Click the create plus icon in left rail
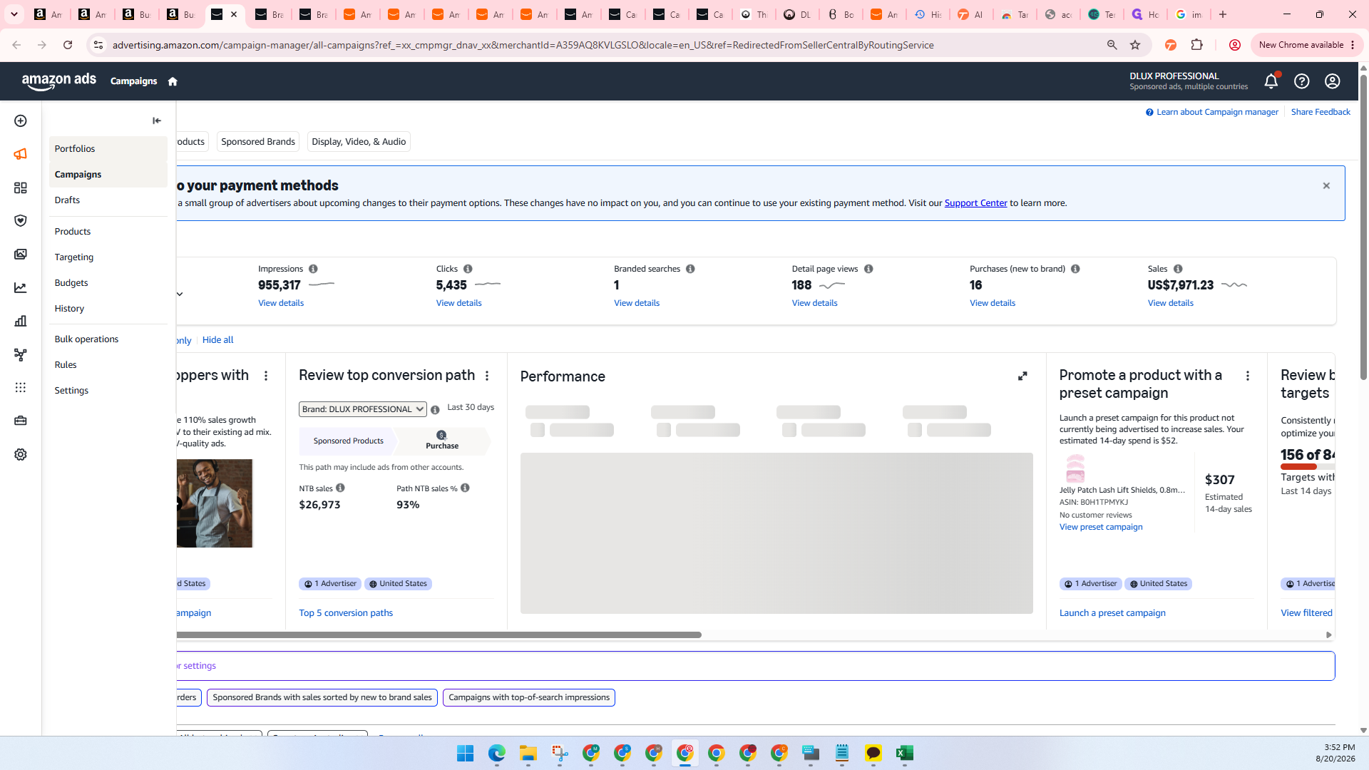The width and height of the screenshot is (1369, 770). [x=21, y=121]
